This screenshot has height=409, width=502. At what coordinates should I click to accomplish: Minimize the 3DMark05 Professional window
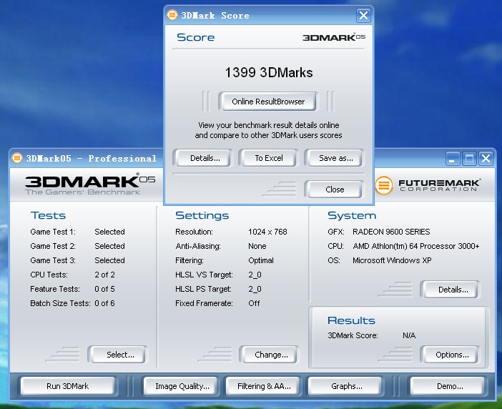tap(453, 158)
